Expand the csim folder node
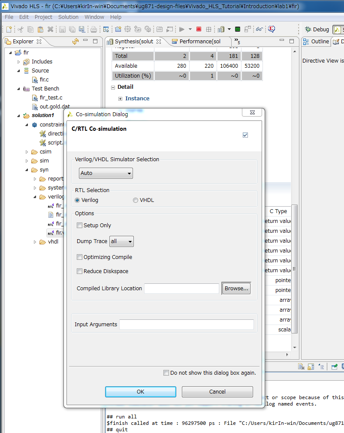344x433 pixels. point(27,152)
